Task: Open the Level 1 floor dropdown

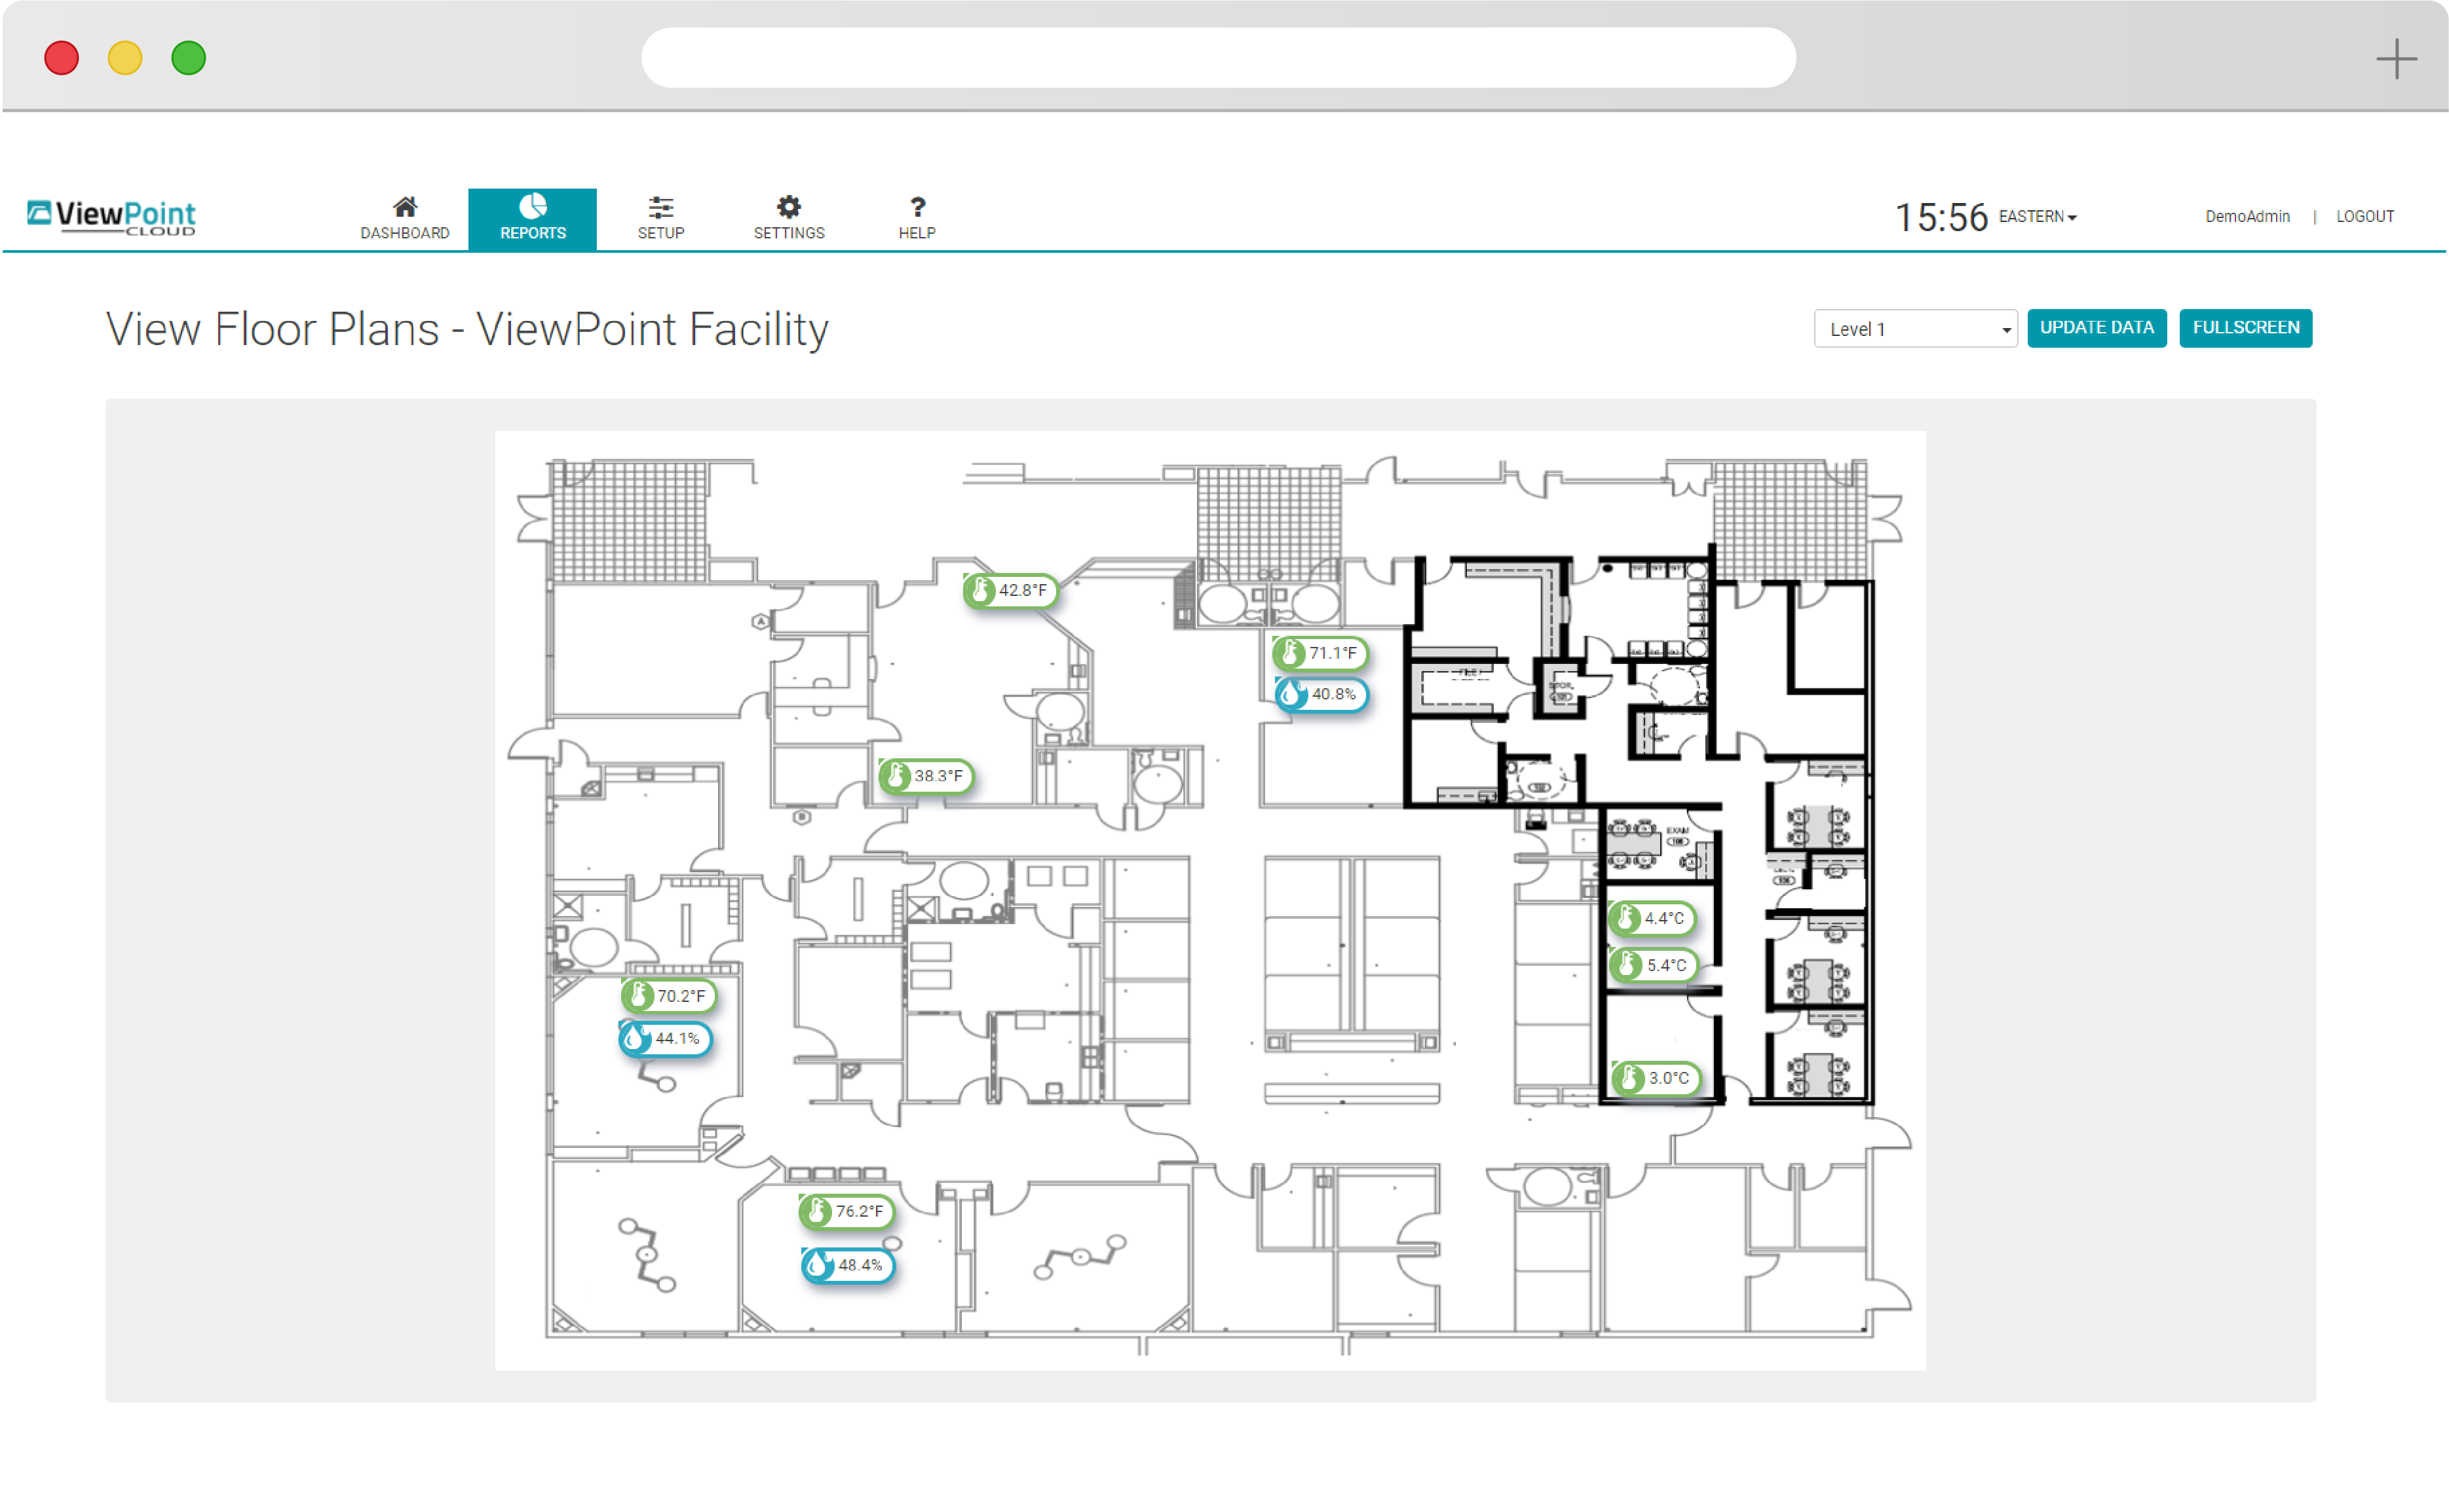Action: coord(1915,329)
